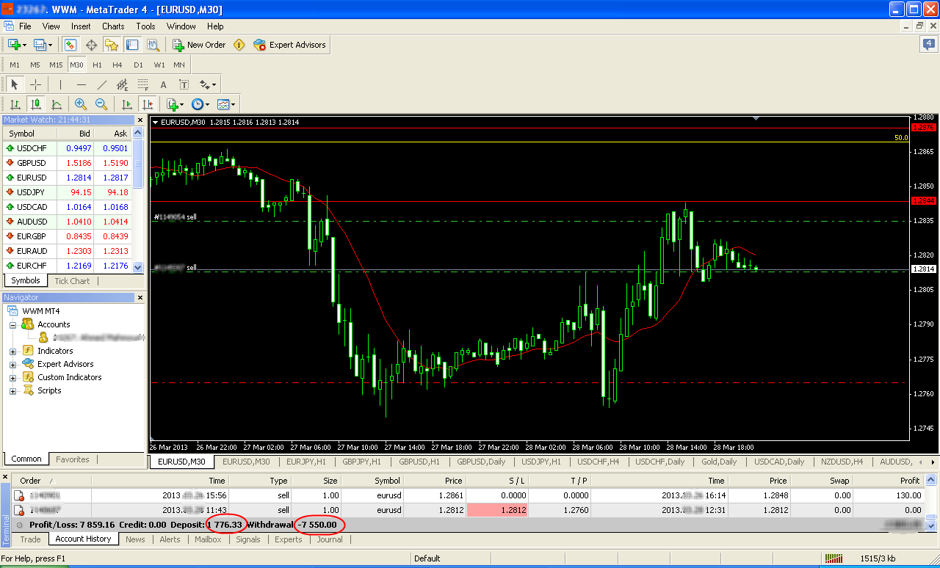Zoom in the chart
Viewport: 940px width, 568px height.
81,104
